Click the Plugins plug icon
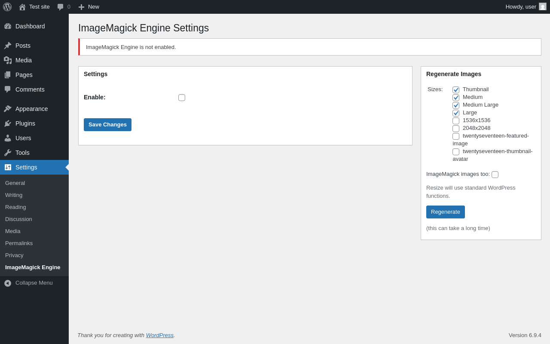Viewport: 550px width, 344px height. (8, 123)
